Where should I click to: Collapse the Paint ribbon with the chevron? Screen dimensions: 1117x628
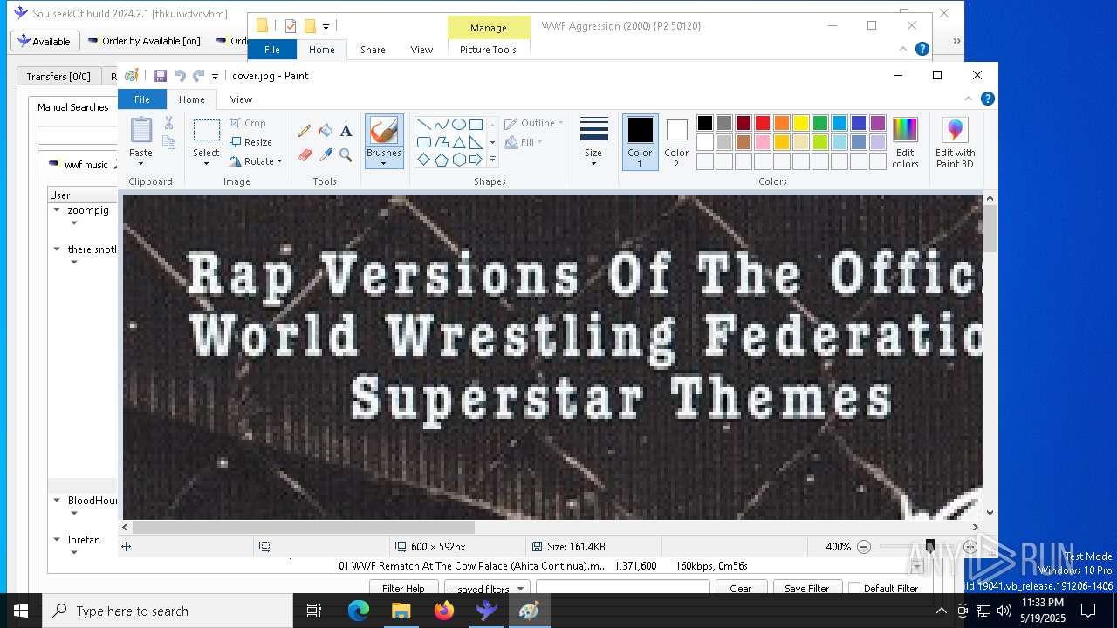968,99
